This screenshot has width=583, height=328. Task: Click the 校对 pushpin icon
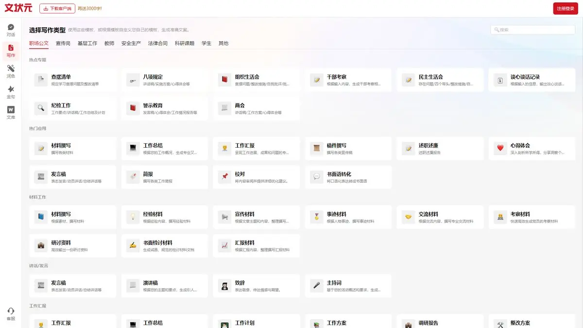[225, 177]
